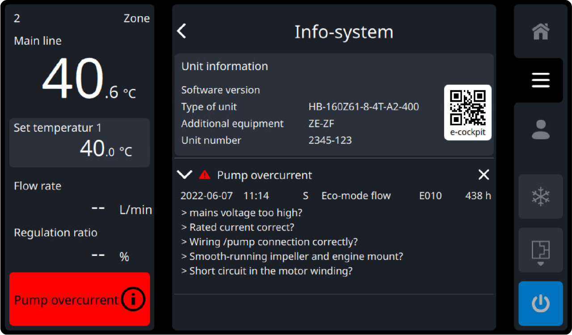The width and height of the screenshot is (572, 335).
Task: Click the Unit information section heading
Action: [224, 66]
